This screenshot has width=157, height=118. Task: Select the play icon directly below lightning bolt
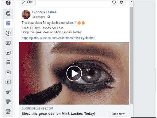[x=8, y=43]
